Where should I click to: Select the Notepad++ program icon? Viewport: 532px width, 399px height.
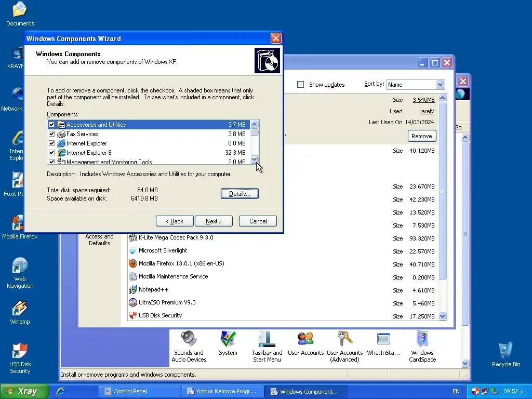tap(133, 289)
